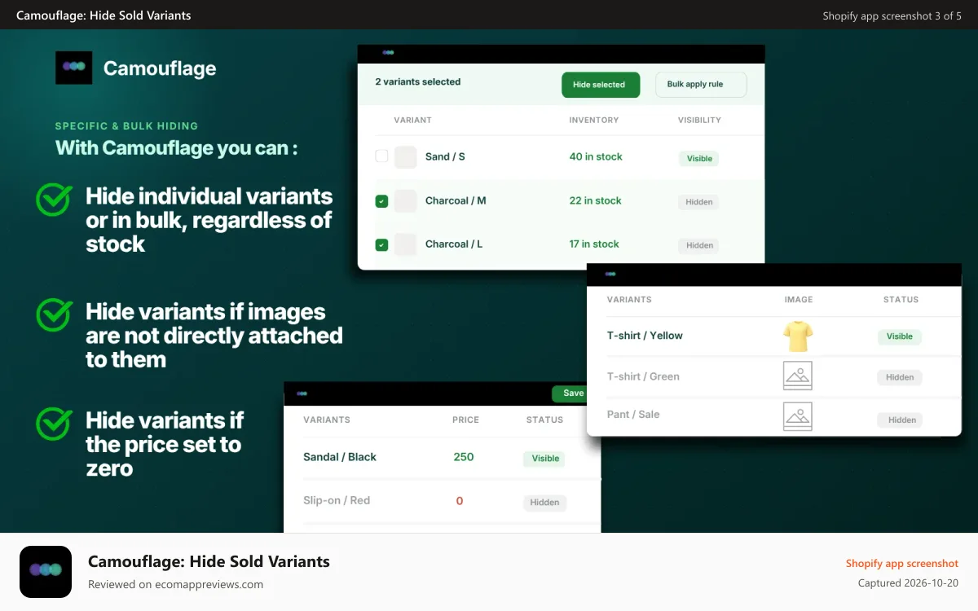
Task: Click the Shopify app screenshot 3 of 5 label
Action: point(892,15)
